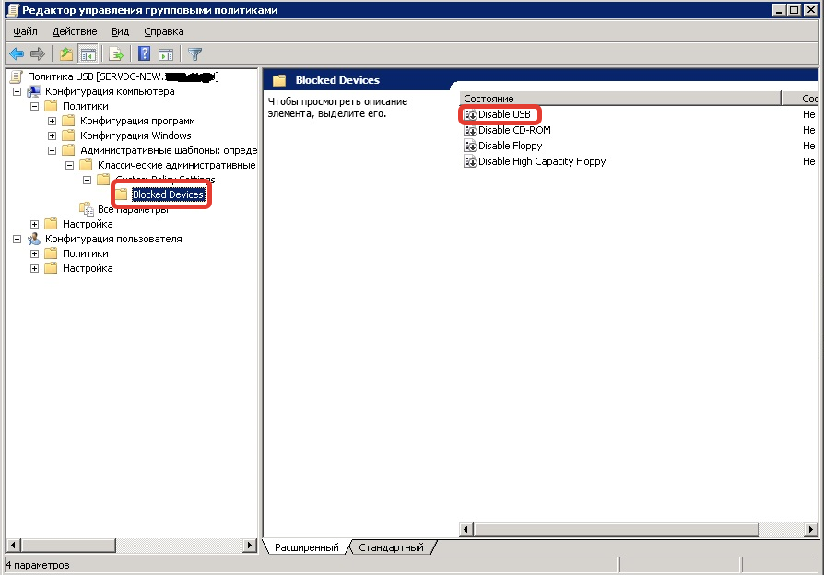Click the 4 параметров status bar text
The height and width of the screenshot is (575, 824).
[x=38, y=566]
